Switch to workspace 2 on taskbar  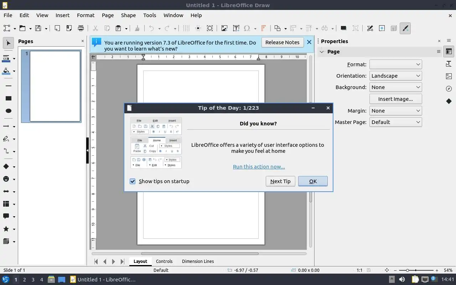[x=24, y=280]
